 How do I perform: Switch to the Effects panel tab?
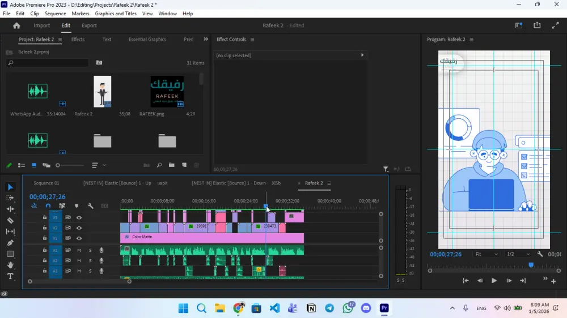pyautogui.click(x=78, y=40)
